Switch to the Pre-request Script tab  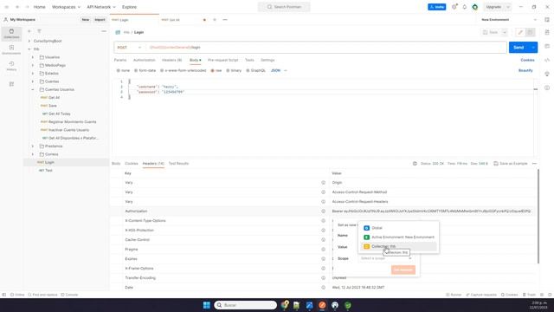pyautogui.click(x=223, y=60)
